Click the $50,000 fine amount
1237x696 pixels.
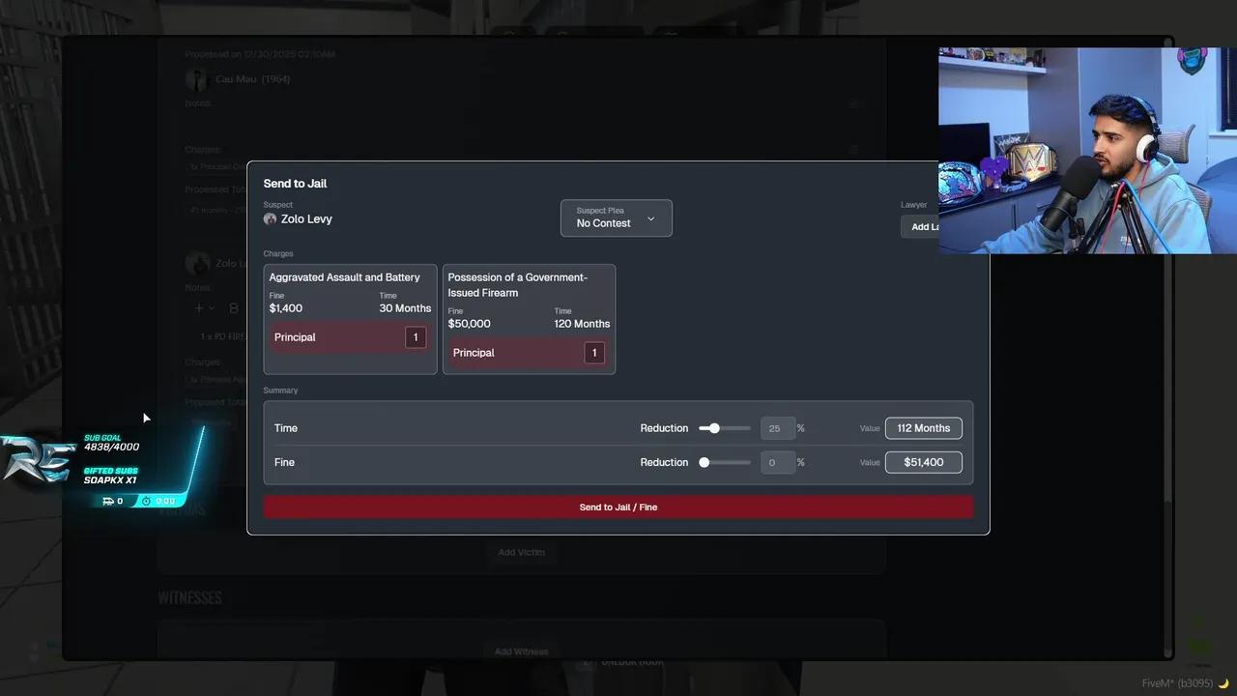(470, 324)
